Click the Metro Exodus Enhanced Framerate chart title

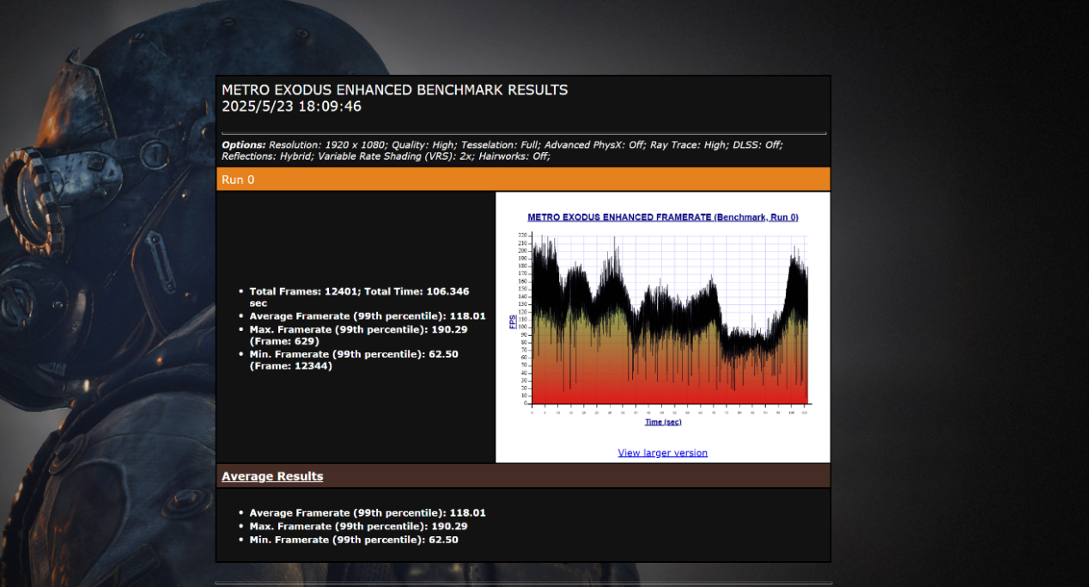click(x=663, y=217)
